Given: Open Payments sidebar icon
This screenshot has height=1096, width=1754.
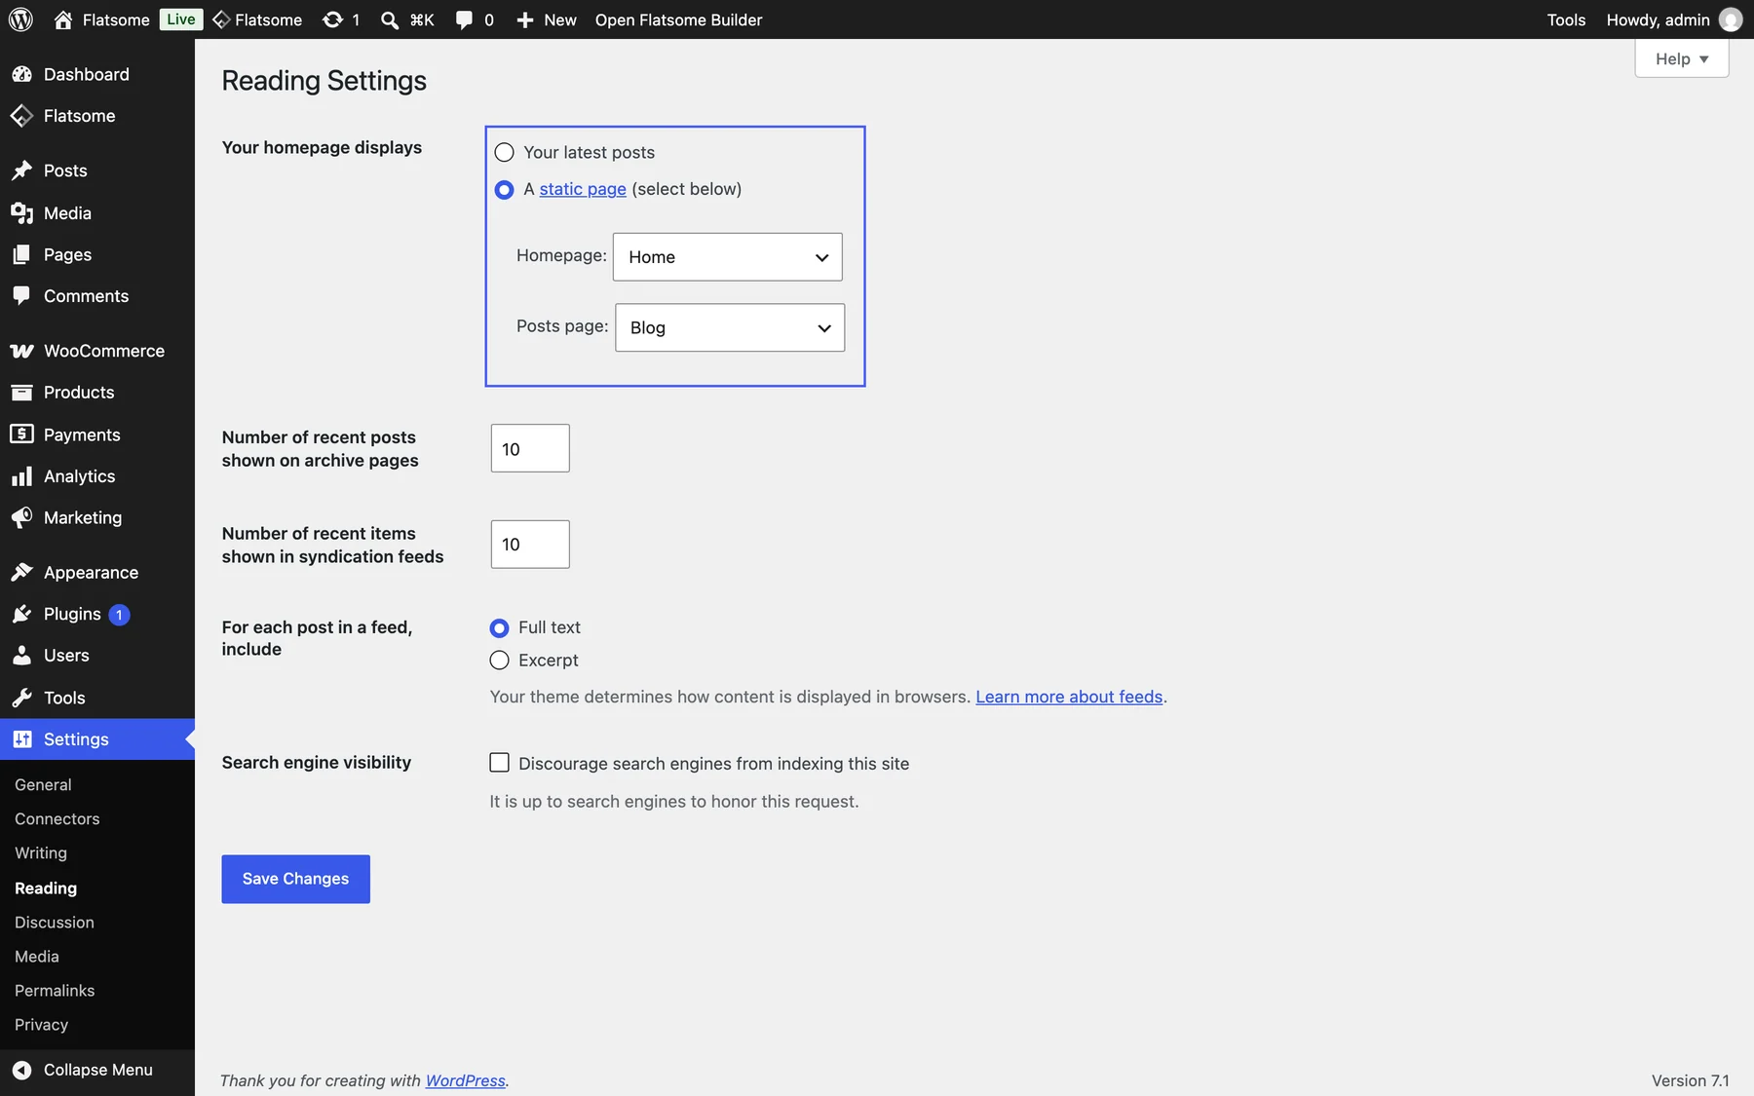Looking at the screenshot, I should pyautogui.click(x=21, y=435).
